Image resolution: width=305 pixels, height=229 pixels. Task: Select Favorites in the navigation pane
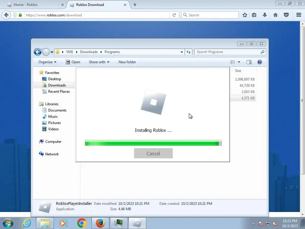click(x=52, y=73)
